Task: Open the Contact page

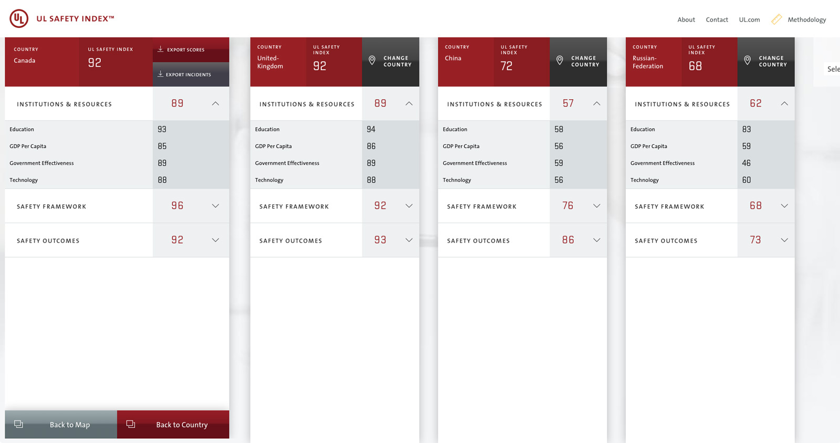Action: click(x=717, y=20)
